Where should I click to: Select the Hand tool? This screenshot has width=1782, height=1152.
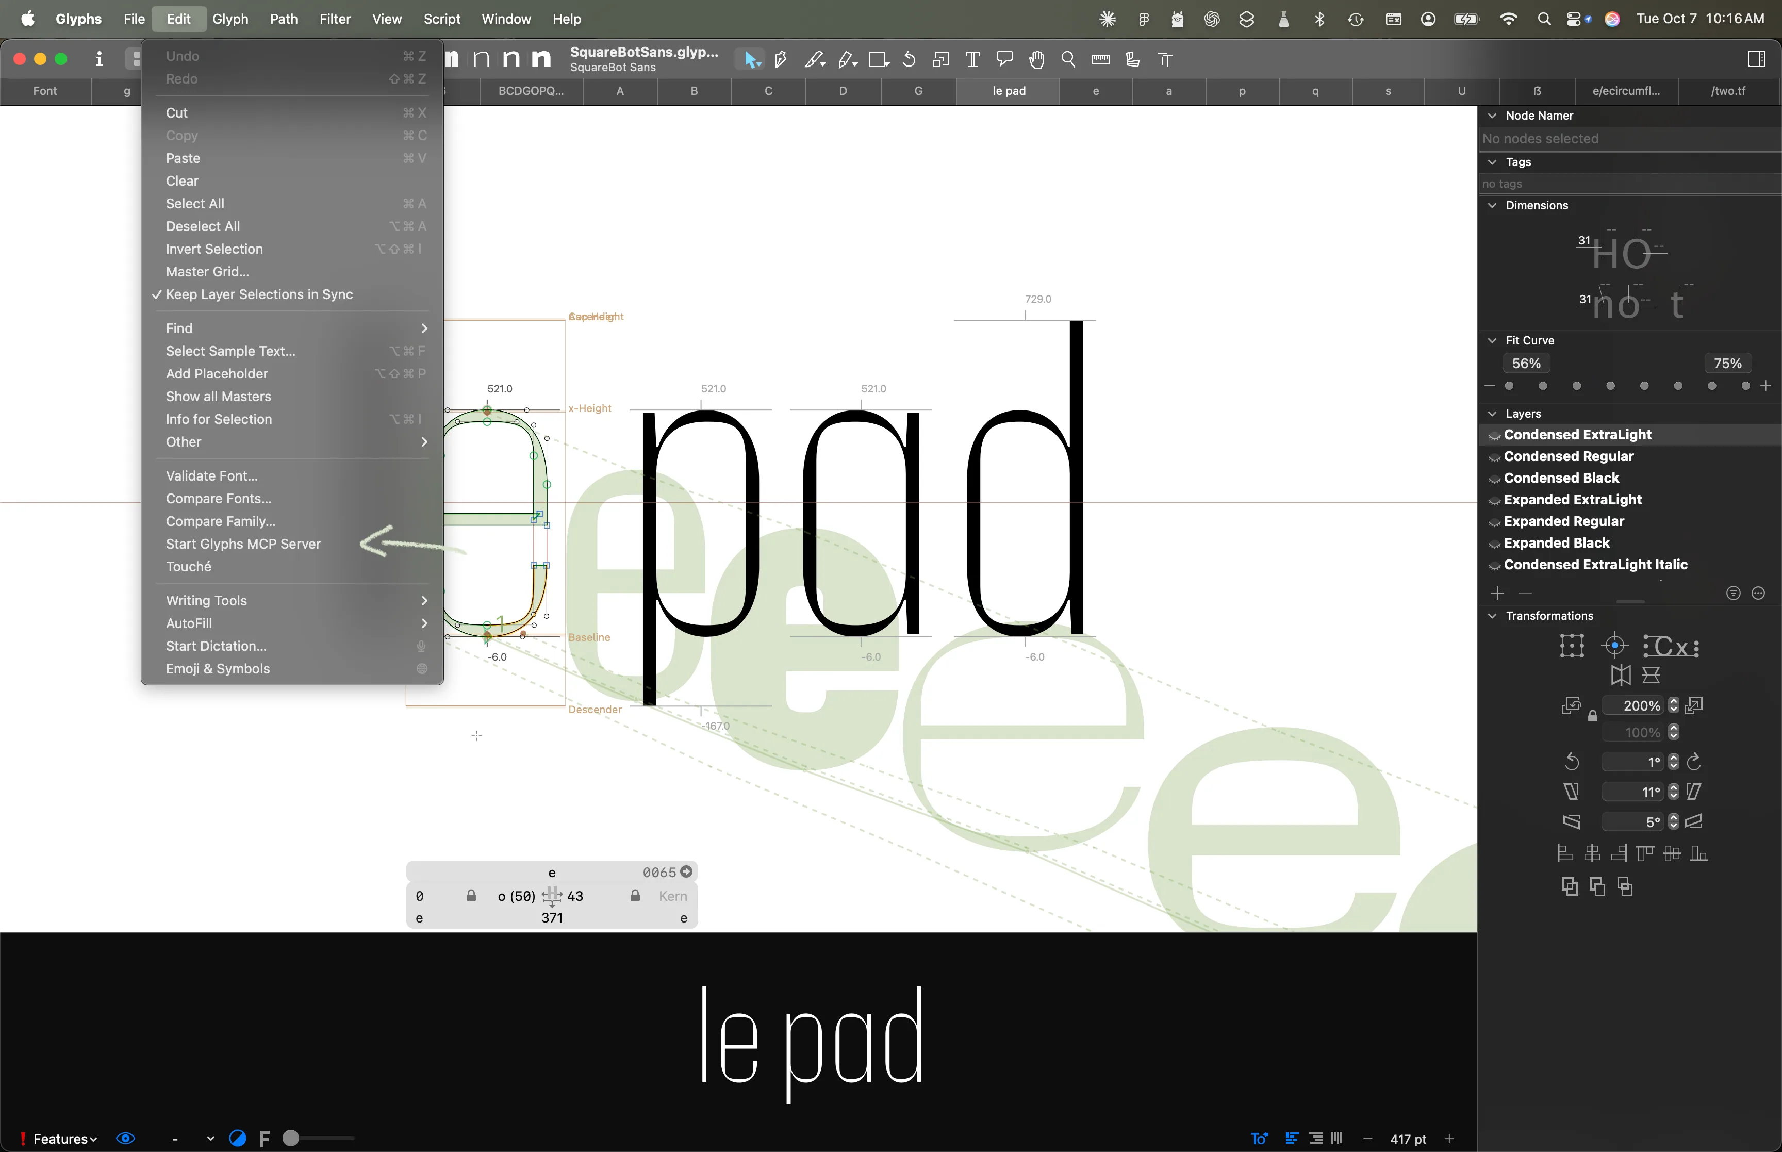tap(1036, 59)
